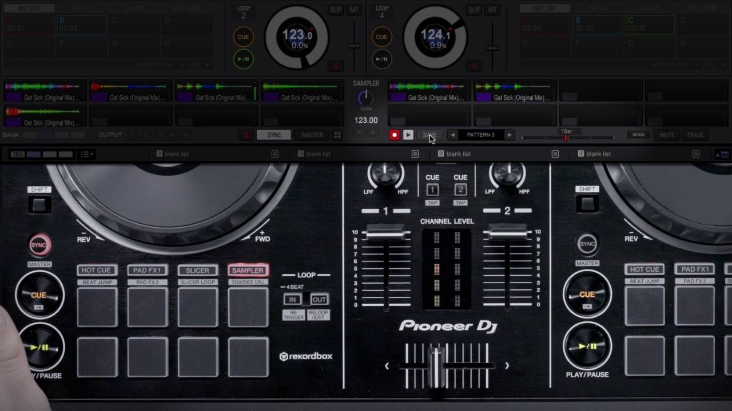This screenshot has height=411, width=732.
Task: Select the HOT CUE tab on deck 2
Action: click(543, 9)
